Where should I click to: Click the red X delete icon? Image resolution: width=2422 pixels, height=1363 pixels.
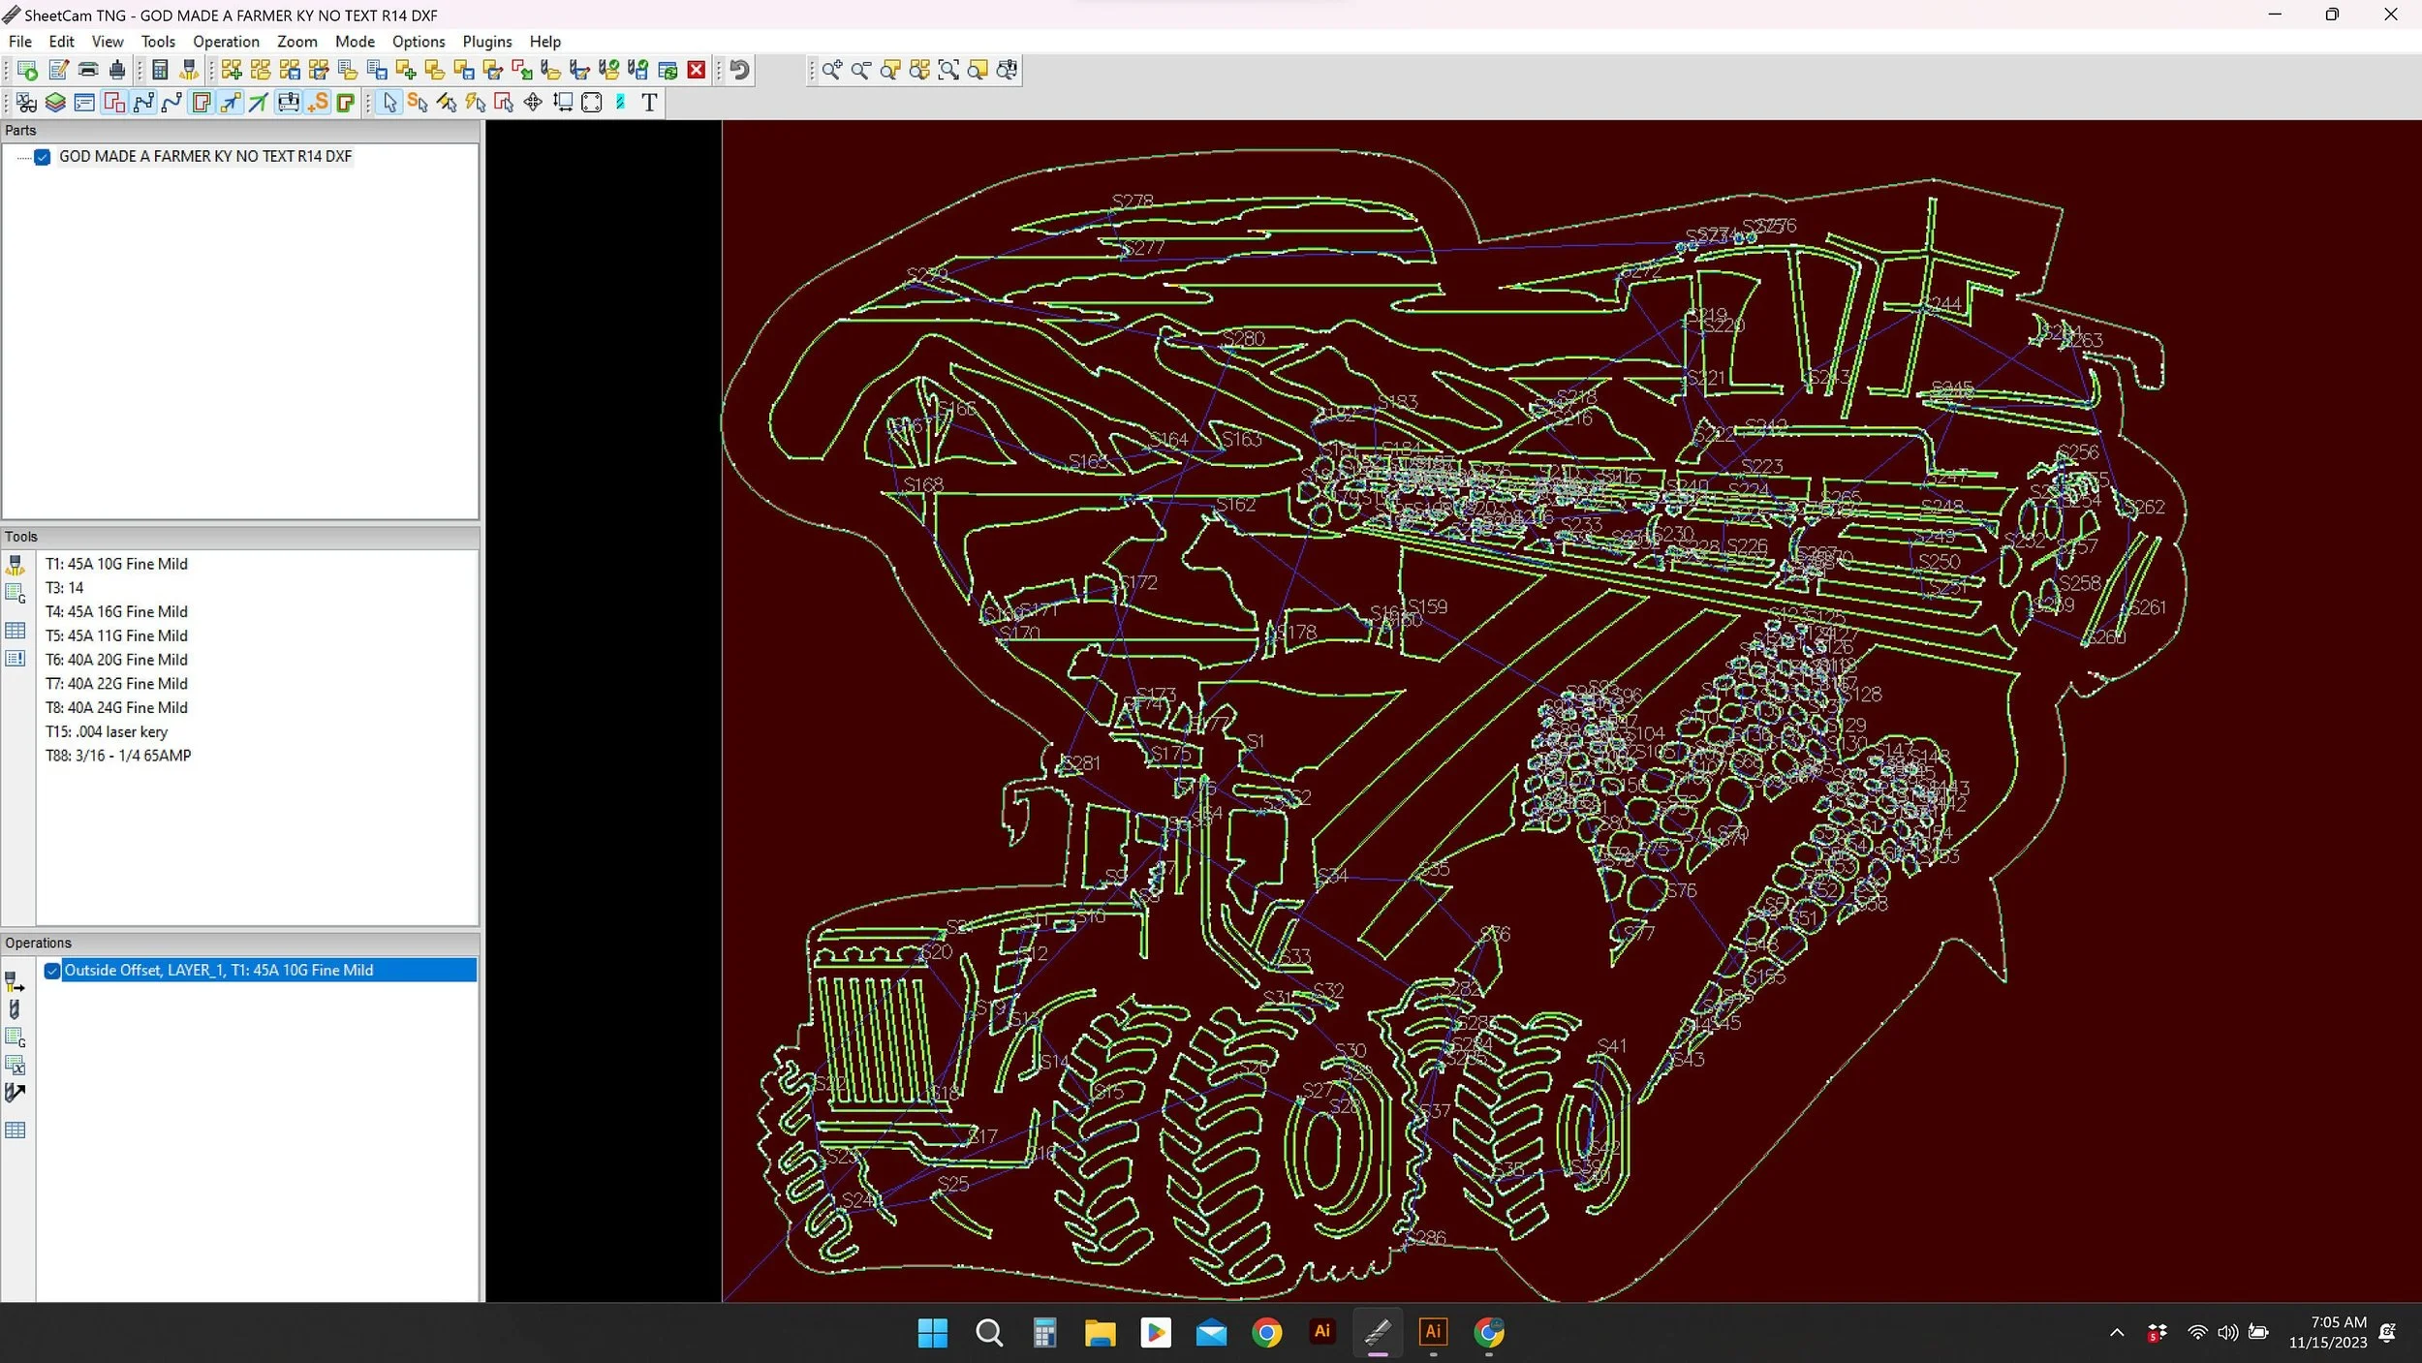tap(696, 70)
